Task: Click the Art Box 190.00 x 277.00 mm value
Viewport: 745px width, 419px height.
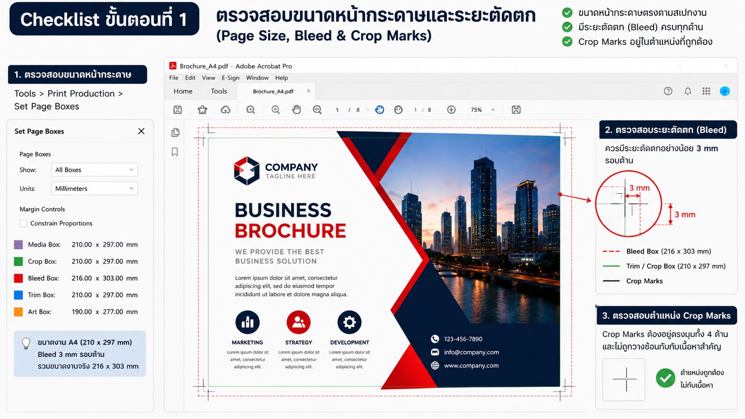Action: click(105, 312)
